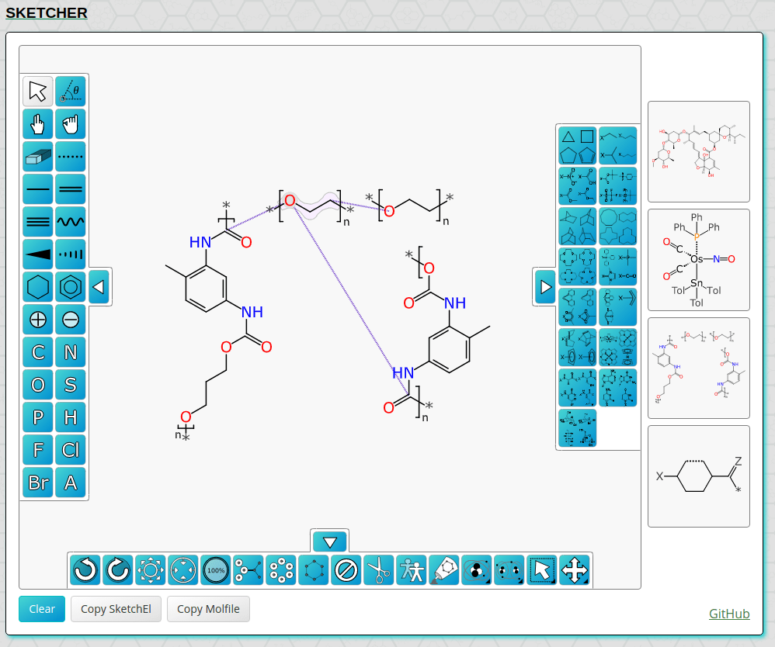Activate the arrow cursor select tool

(x=38, y=91)
